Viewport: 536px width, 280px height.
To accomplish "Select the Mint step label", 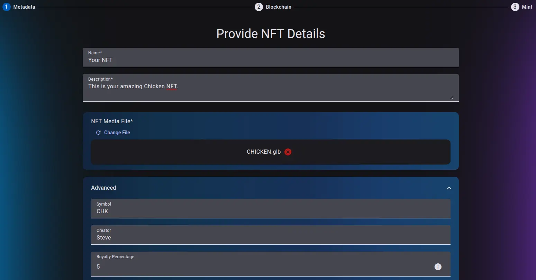I will (x=527, y=7).
